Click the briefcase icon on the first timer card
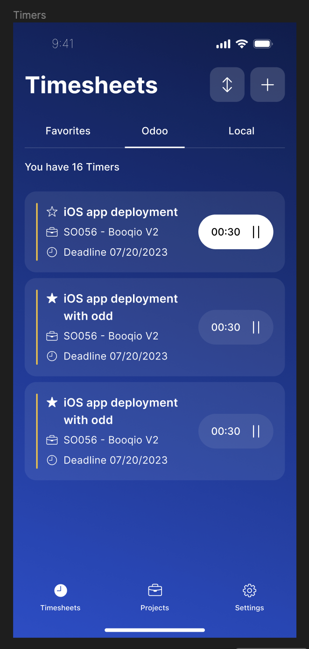The width and height of the screenshot is (309, 649). 52,232
